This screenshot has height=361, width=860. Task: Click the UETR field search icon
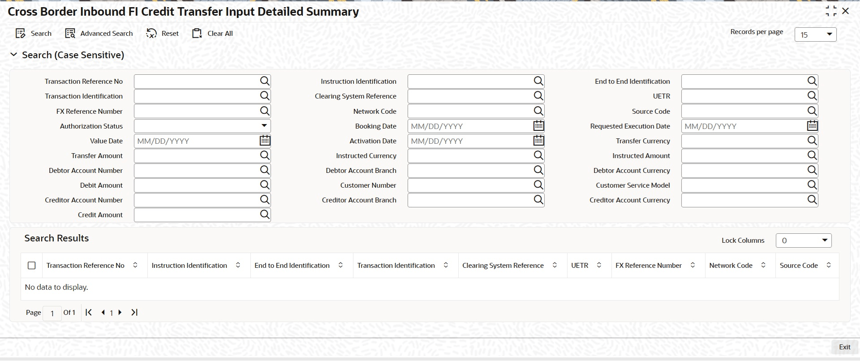pos(812,96)
